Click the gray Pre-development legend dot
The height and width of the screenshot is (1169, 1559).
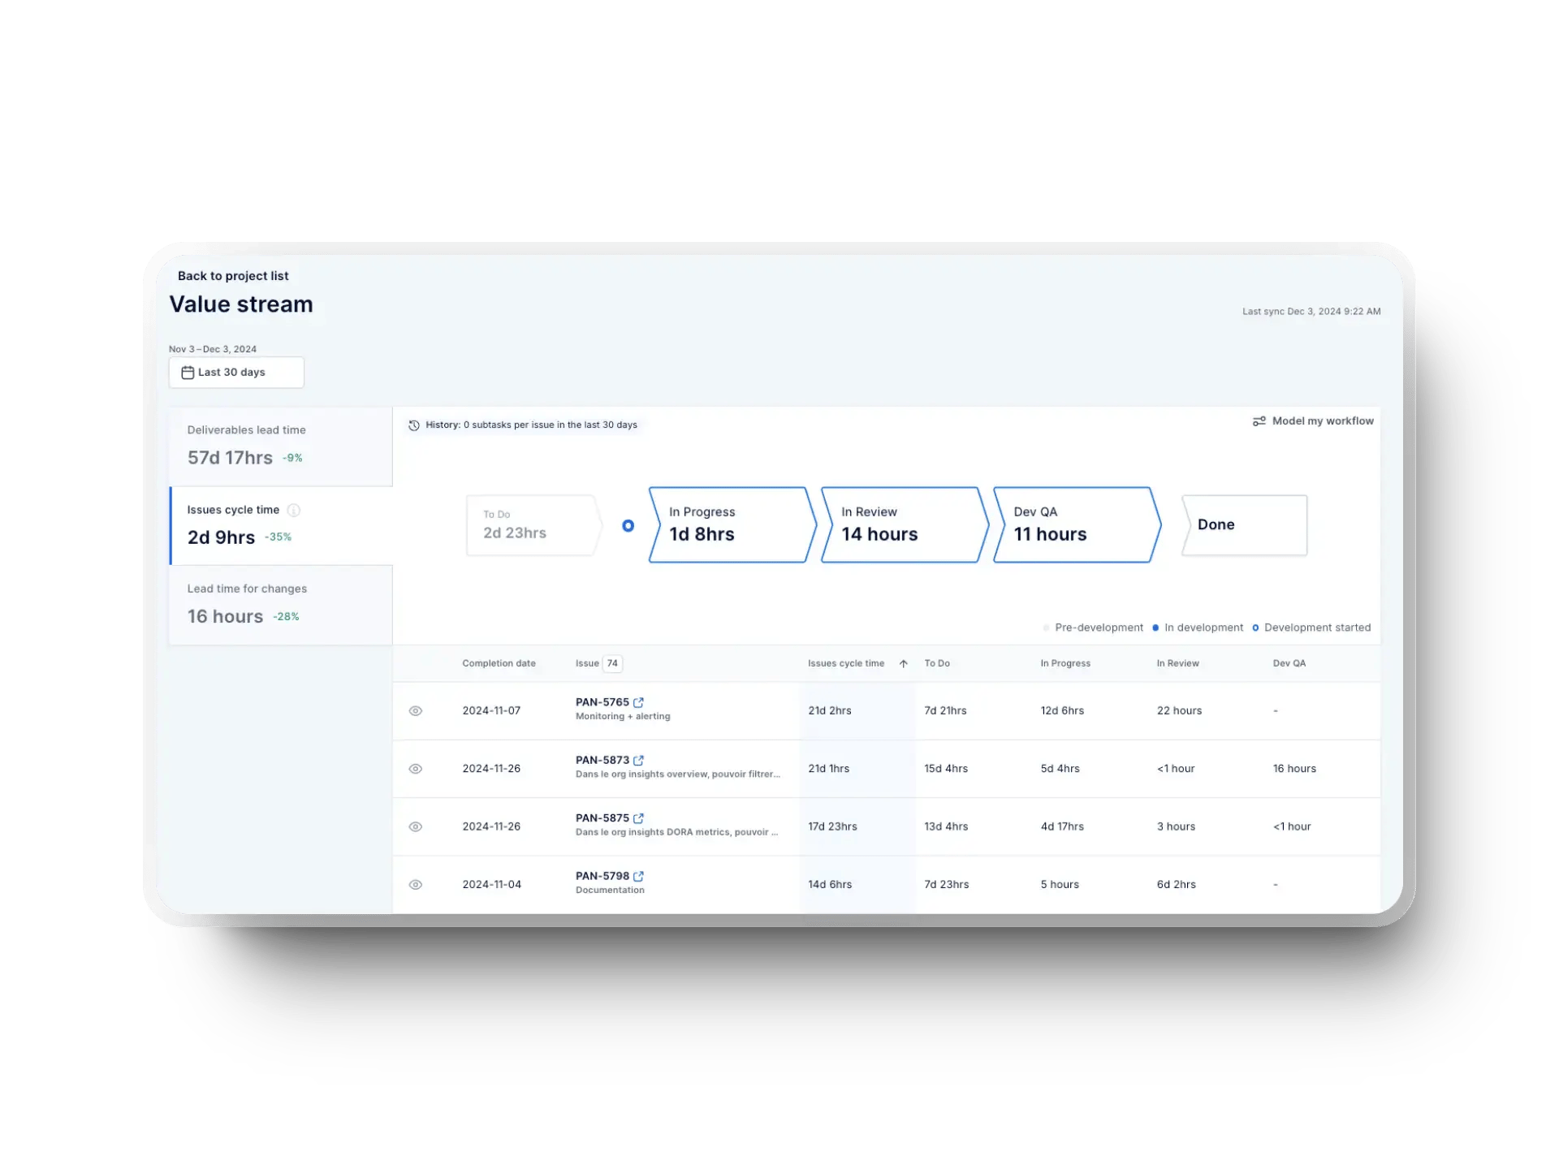[x=1046, y=627]
